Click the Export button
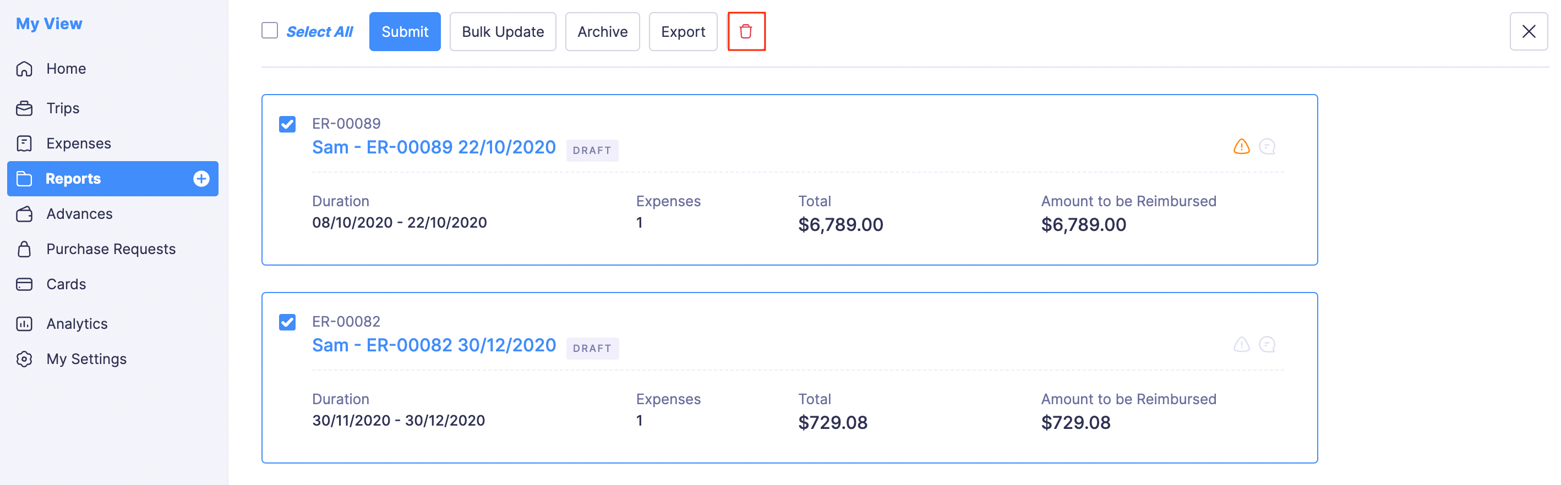This screenshot has height=485, width=1561. pos(683,31)
